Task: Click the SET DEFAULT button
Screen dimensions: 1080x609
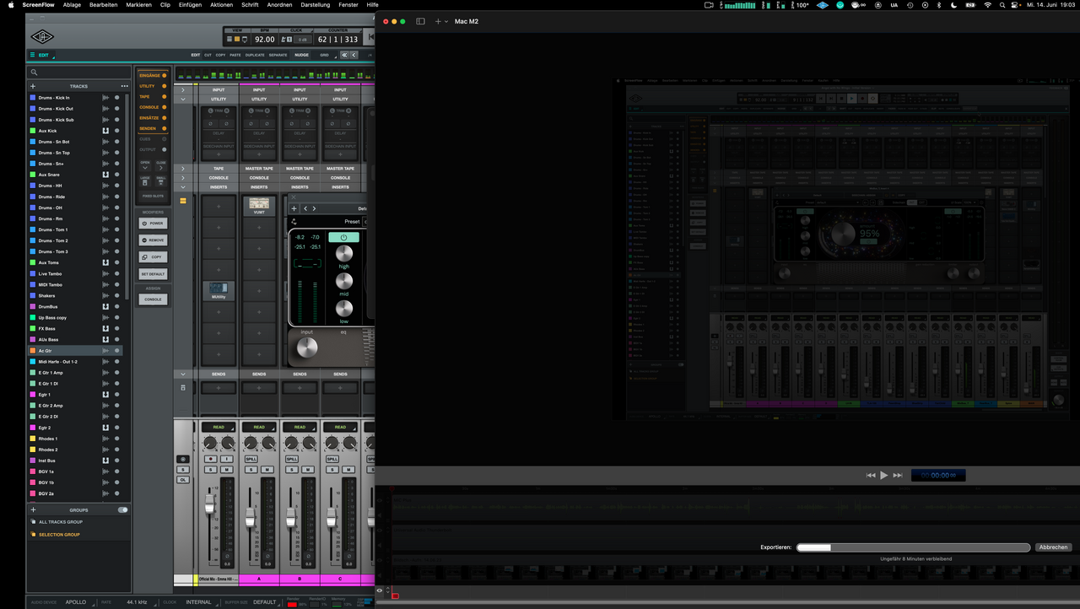Action: point(153,274)
